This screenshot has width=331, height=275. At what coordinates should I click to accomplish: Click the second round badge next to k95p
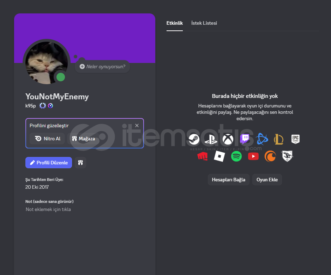[50, 105]
